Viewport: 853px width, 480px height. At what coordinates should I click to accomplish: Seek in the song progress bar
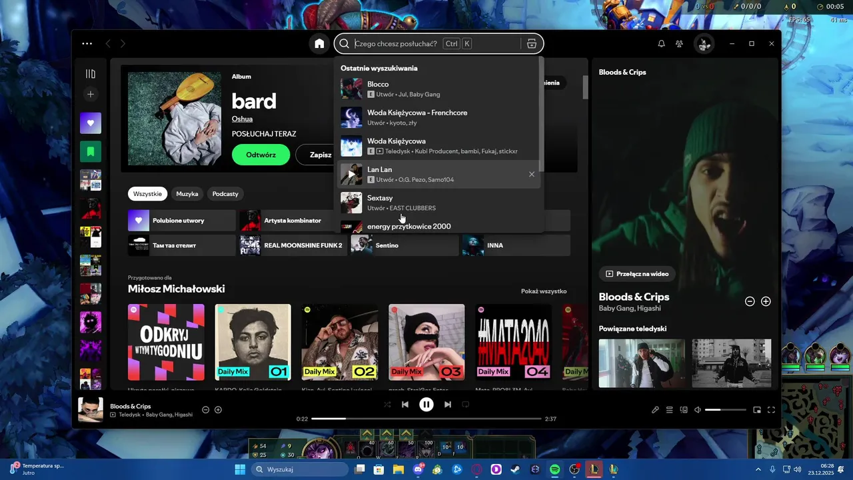(x=426, y=419)
